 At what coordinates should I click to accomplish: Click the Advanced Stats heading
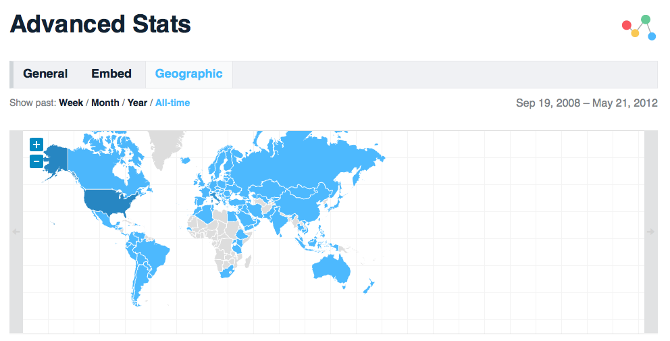(x=101, y=25)
